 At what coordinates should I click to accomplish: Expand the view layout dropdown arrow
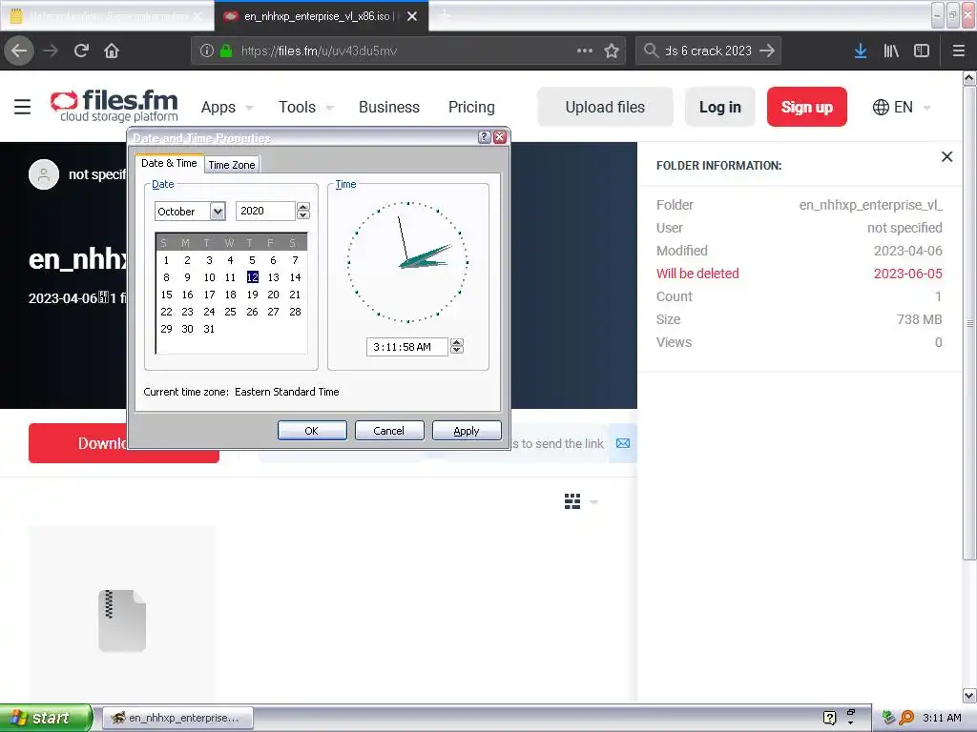[593, 501]
